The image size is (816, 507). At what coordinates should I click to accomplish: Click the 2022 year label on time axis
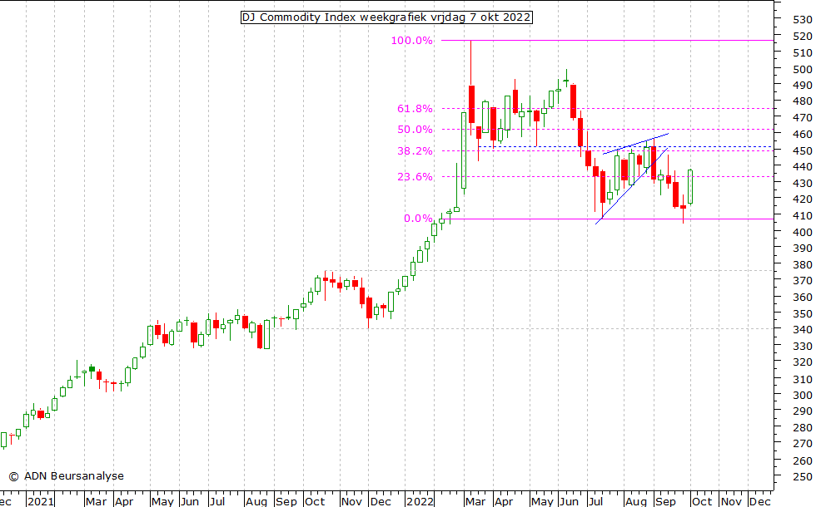[420, 501]
